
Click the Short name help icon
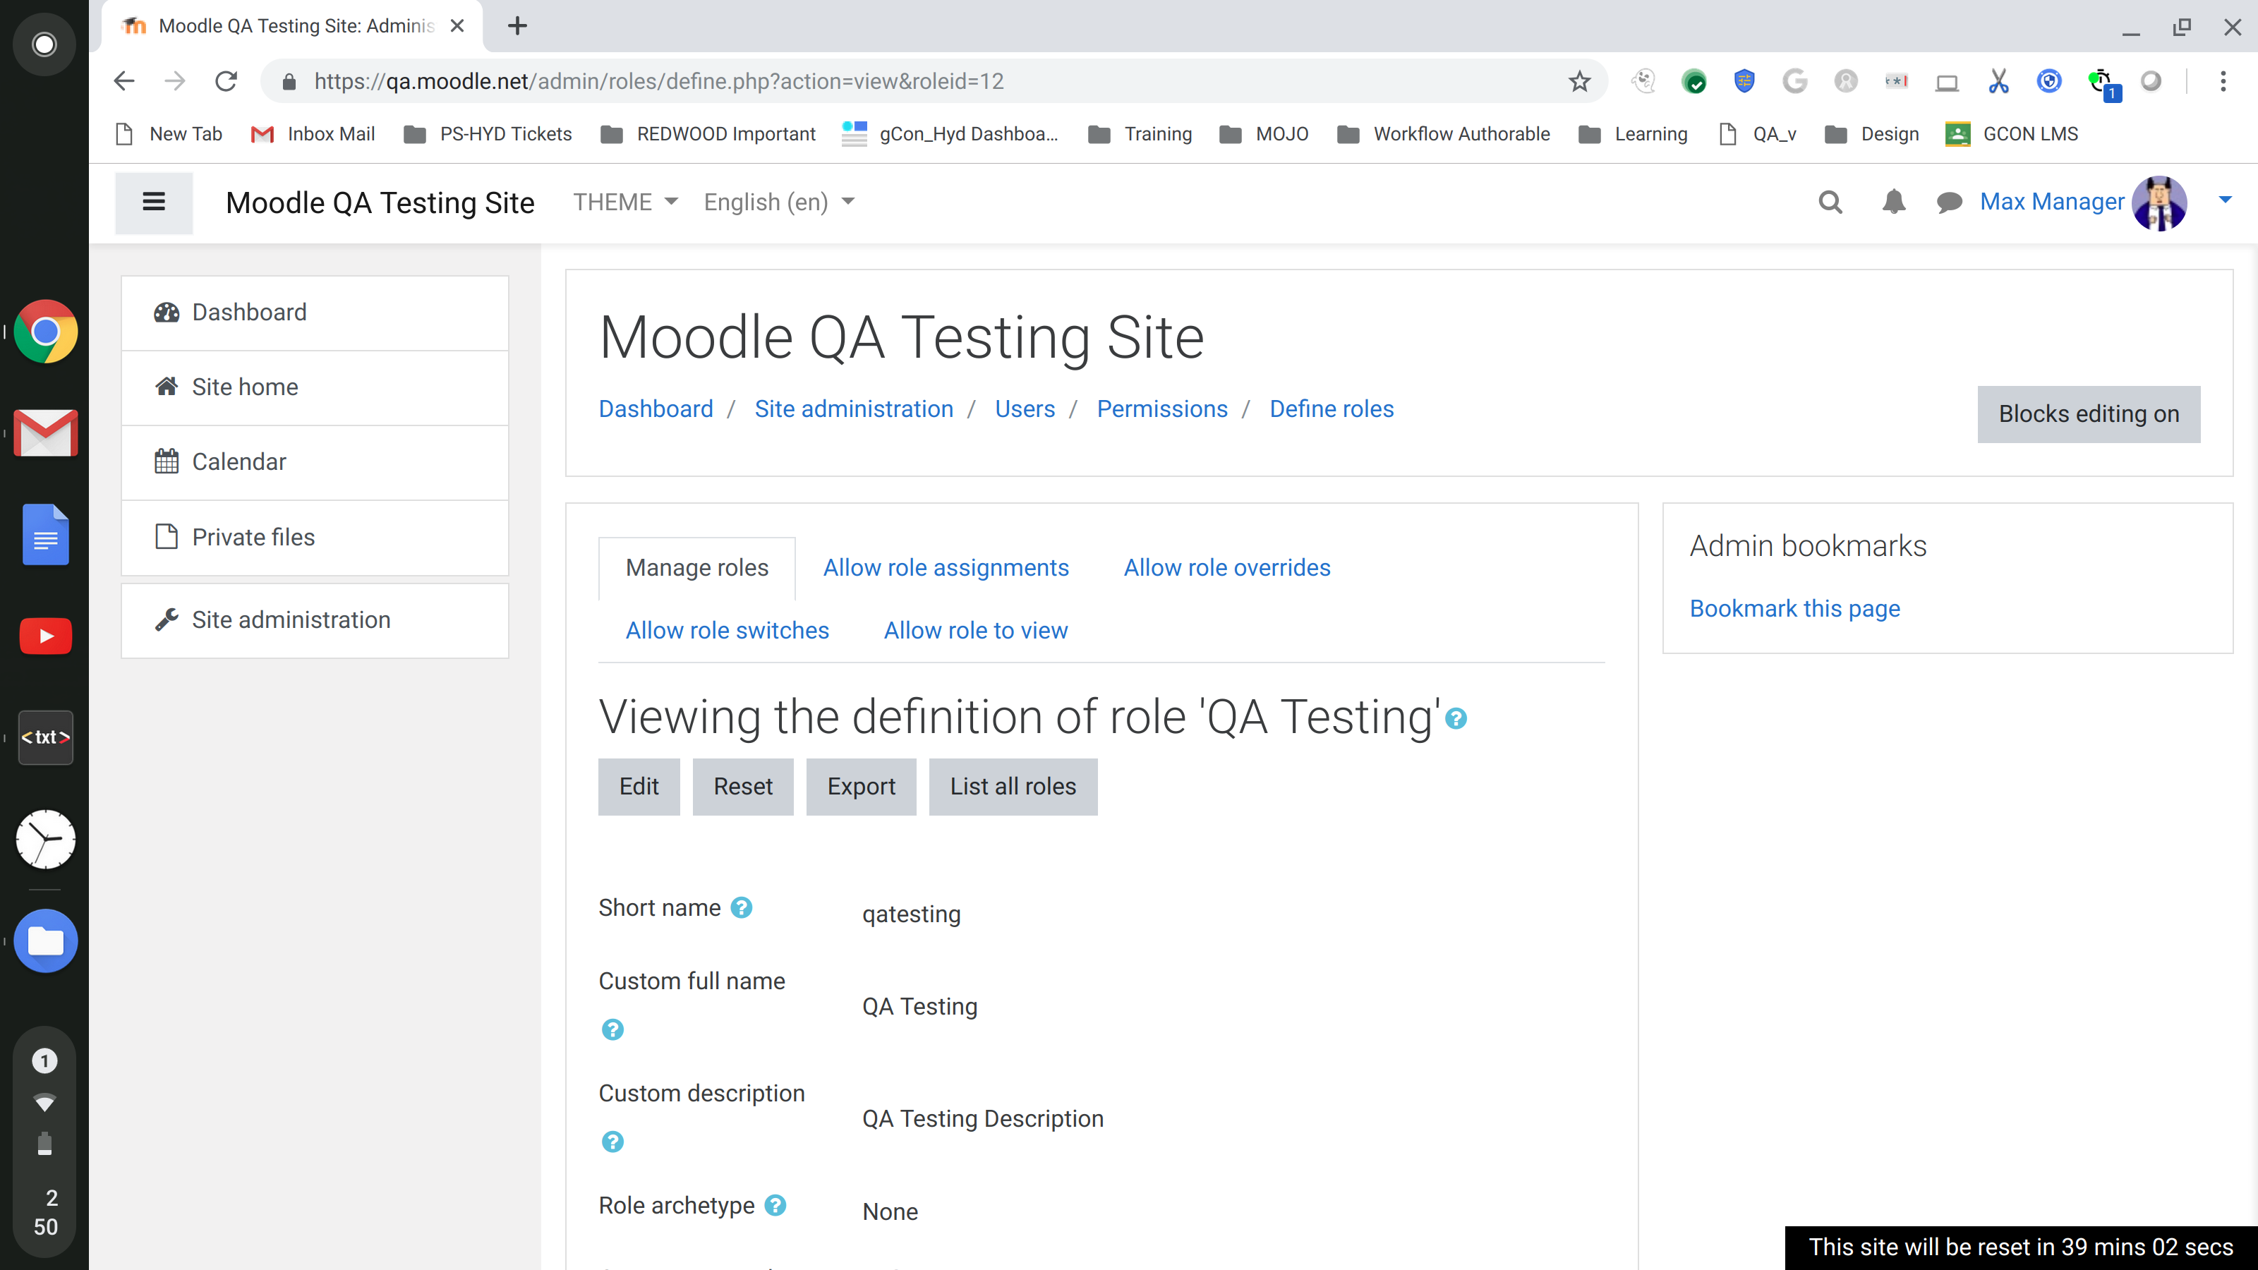pos(742,907)
